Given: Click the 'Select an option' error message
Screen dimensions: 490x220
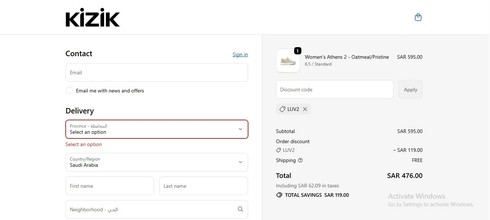Looking at the screenshot, I should point(83,144).
